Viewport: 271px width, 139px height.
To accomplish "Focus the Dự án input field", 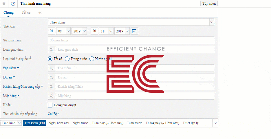I will (135, 77).
